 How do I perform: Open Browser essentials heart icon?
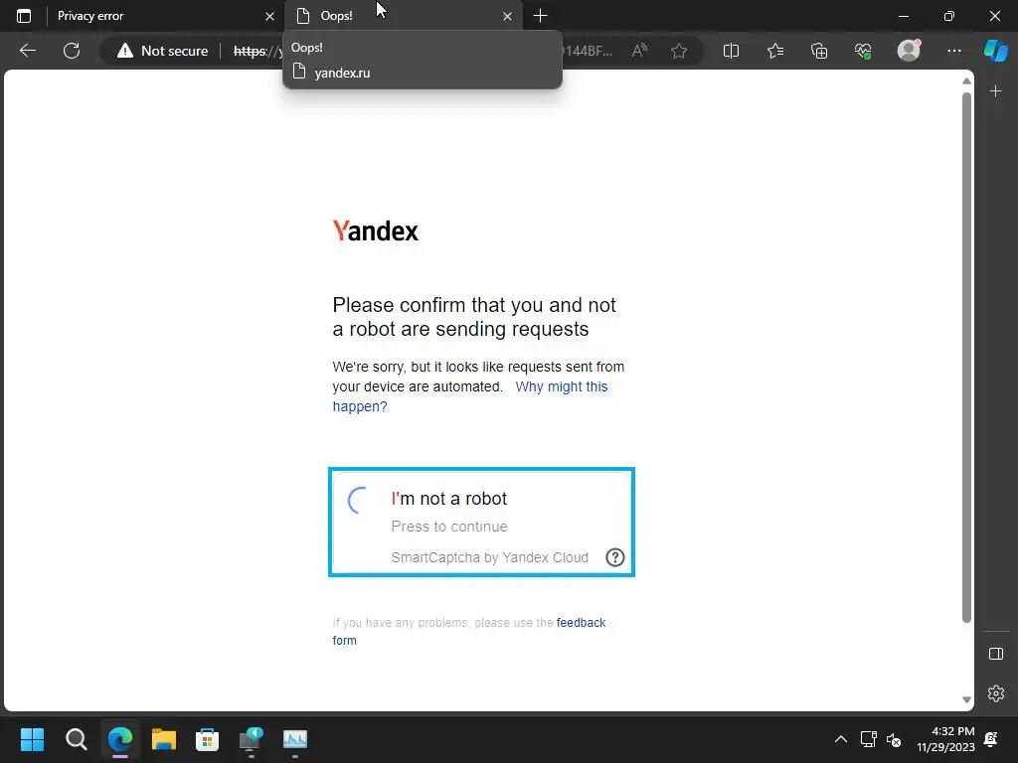coord(863,51)
